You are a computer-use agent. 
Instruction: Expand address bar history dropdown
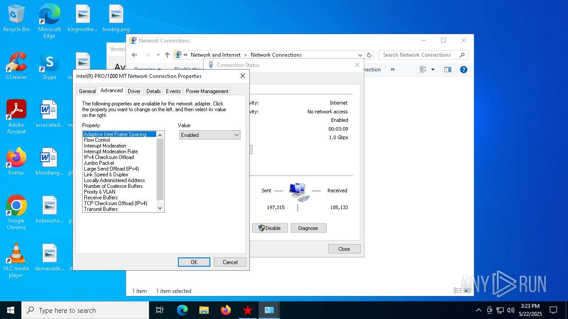click(360, 55)
